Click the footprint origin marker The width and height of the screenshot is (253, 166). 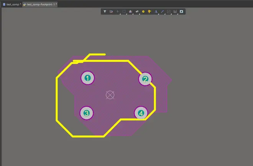click(x=110, y=95)
